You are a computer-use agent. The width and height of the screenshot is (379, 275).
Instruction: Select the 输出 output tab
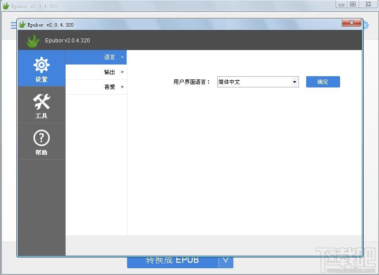coord(96,72)
